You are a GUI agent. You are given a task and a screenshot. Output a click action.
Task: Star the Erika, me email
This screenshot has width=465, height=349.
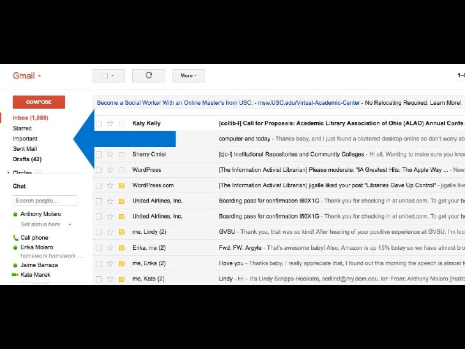[x=110, y=247]
